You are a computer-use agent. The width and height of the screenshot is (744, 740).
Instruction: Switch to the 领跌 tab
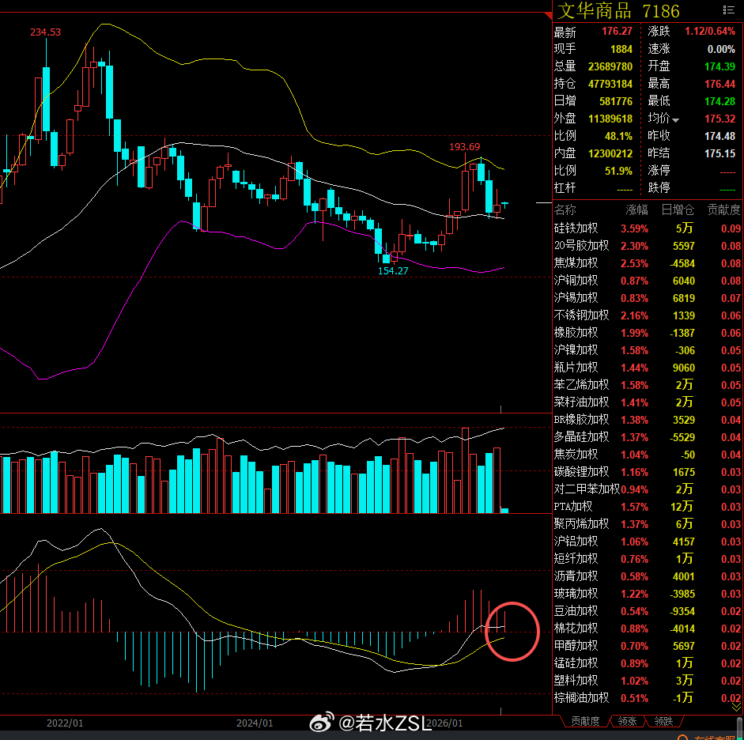(x=663, y=721)
